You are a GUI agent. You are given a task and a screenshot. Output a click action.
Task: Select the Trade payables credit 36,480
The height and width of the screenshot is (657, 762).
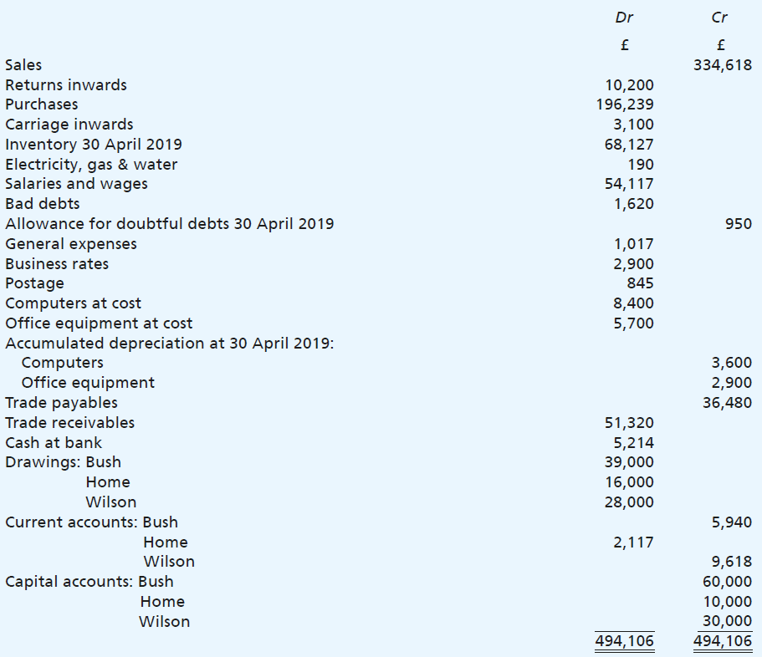click(727, 403)
